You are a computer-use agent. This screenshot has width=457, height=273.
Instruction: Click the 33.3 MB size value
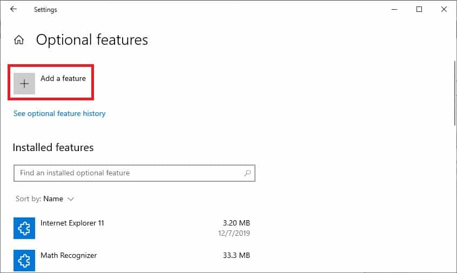click(x=237, y=255)
